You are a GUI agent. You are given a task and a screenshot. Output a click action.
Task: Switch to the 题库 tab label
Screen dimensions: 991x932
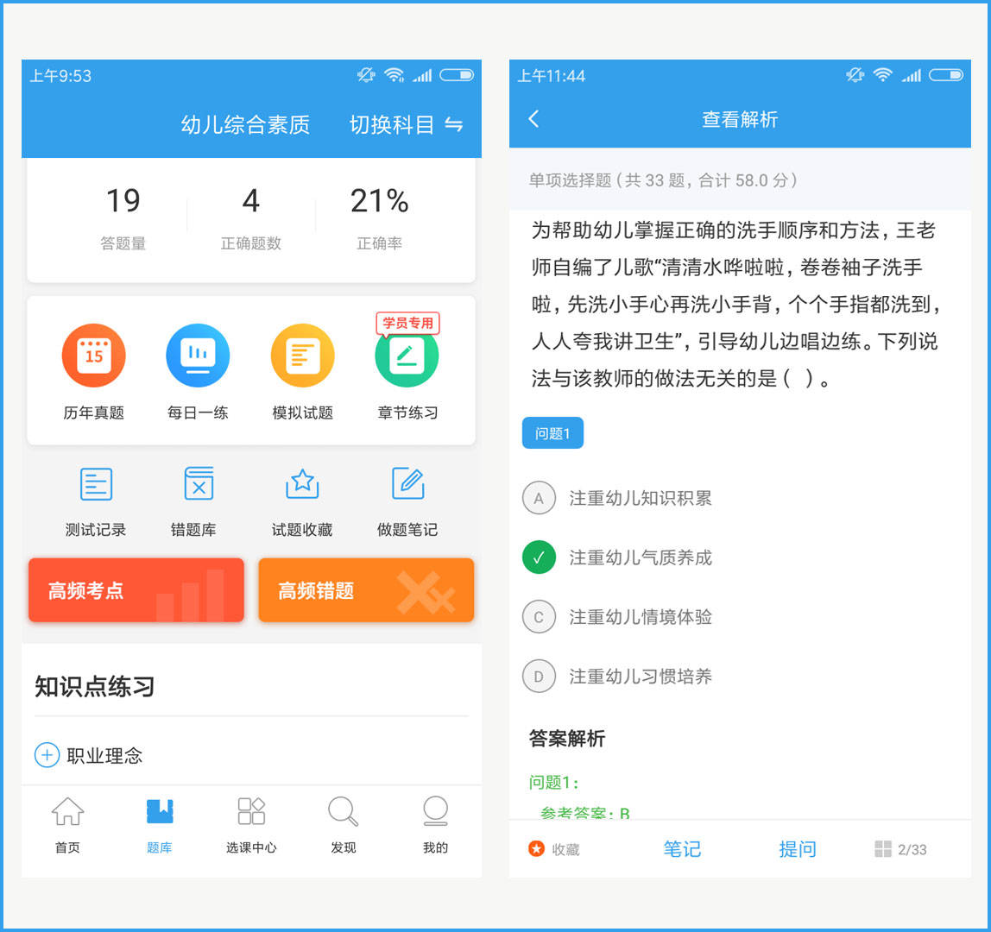159,847
